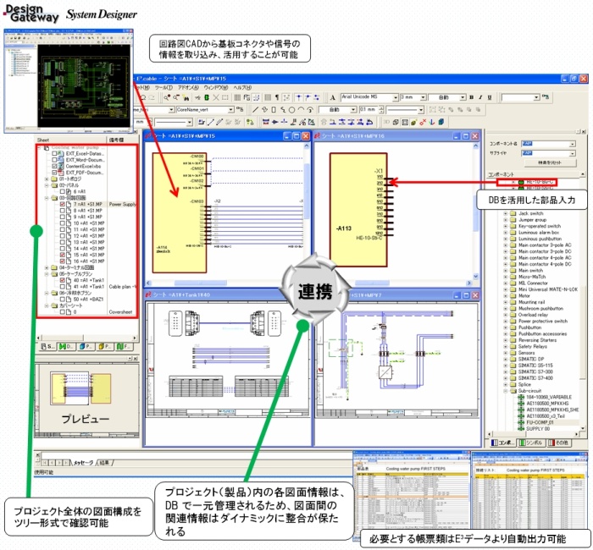
Task: Click the EXT_PDF-Docum file icon
Action: click(61, 173)
